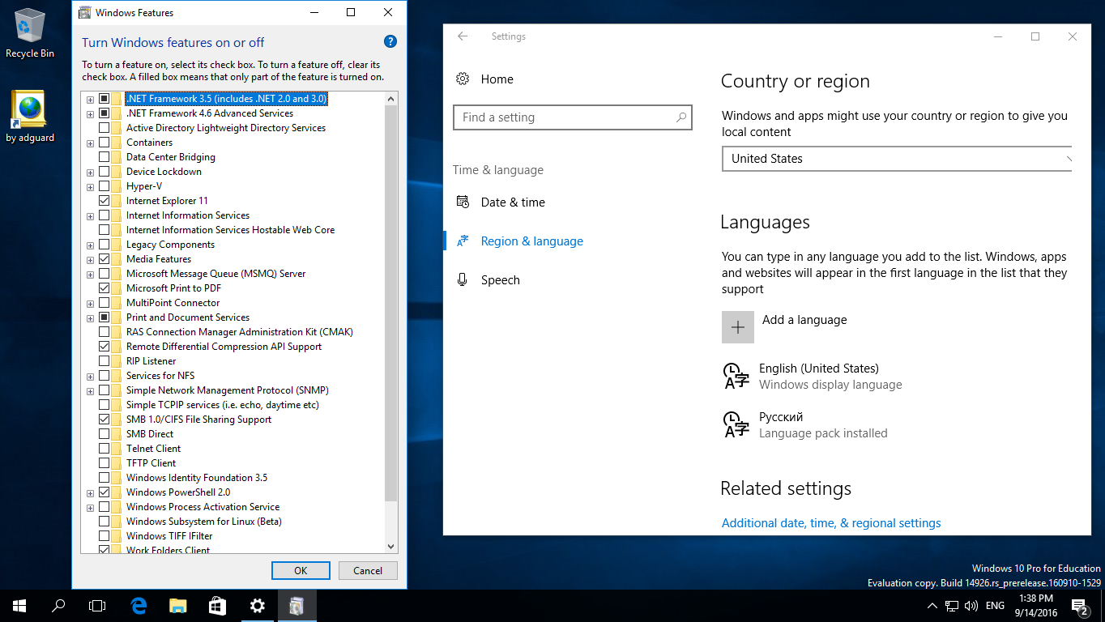The image size is (1105, 622).
Task: Open the Windows Start menu
Action: (x=19, y=605)
